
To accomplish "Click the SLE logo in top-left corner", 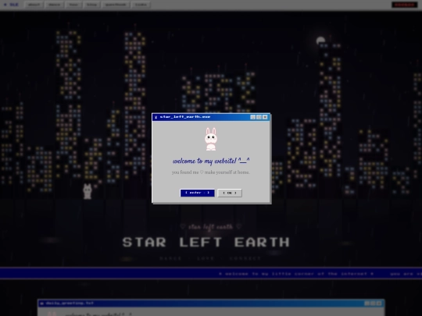I will pyautogui.click(x=11, y=5).
